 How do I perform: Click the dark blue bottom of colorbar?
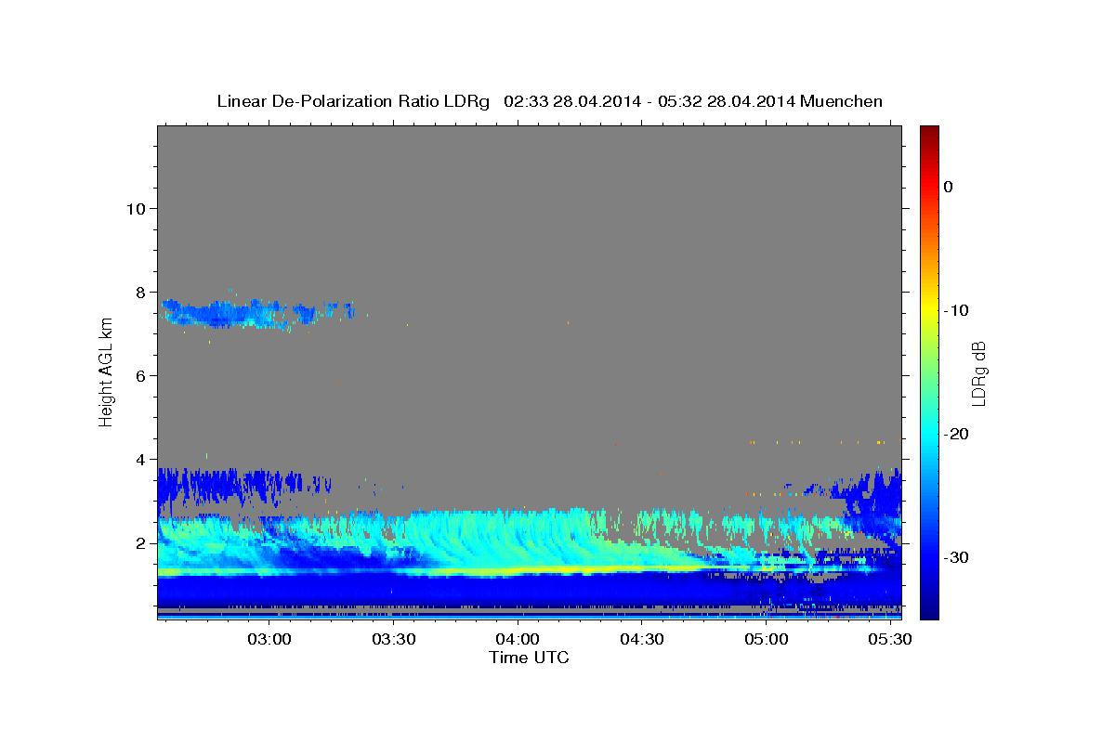coord(929,608)
